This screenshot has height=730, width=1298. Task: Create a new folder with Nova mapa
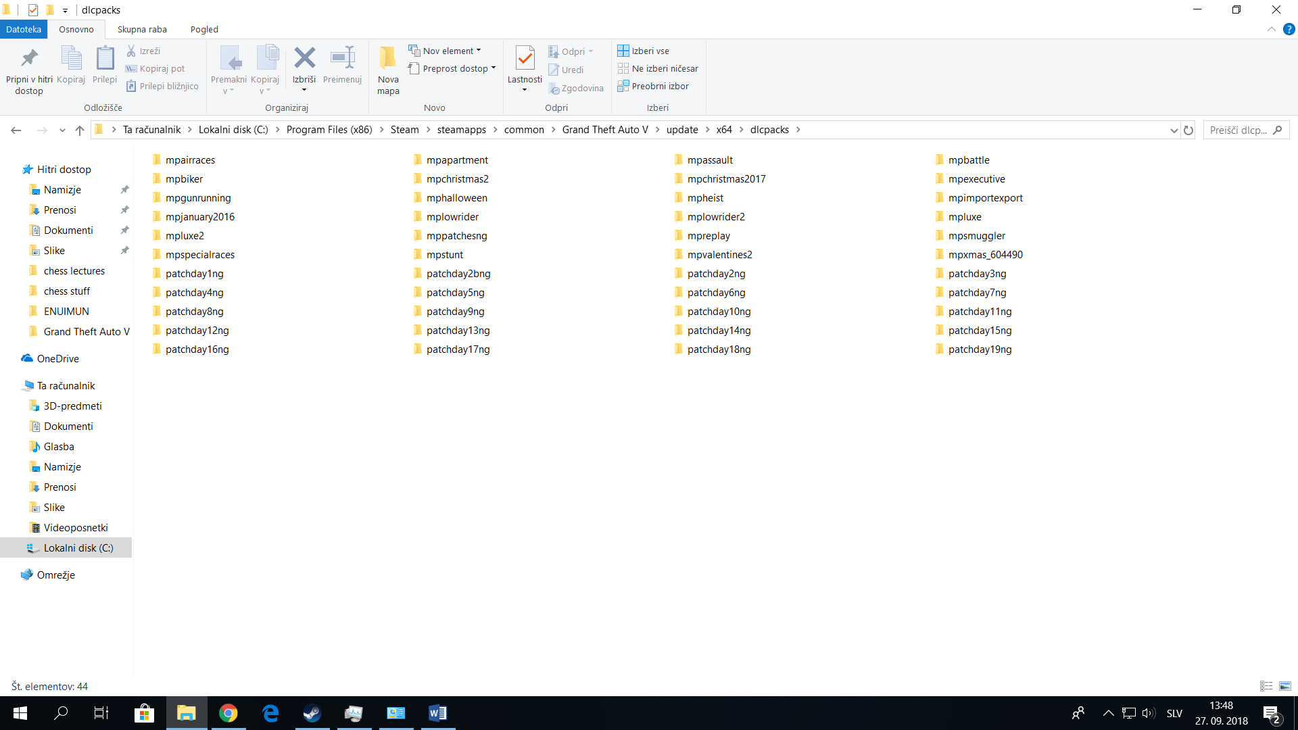388,70
